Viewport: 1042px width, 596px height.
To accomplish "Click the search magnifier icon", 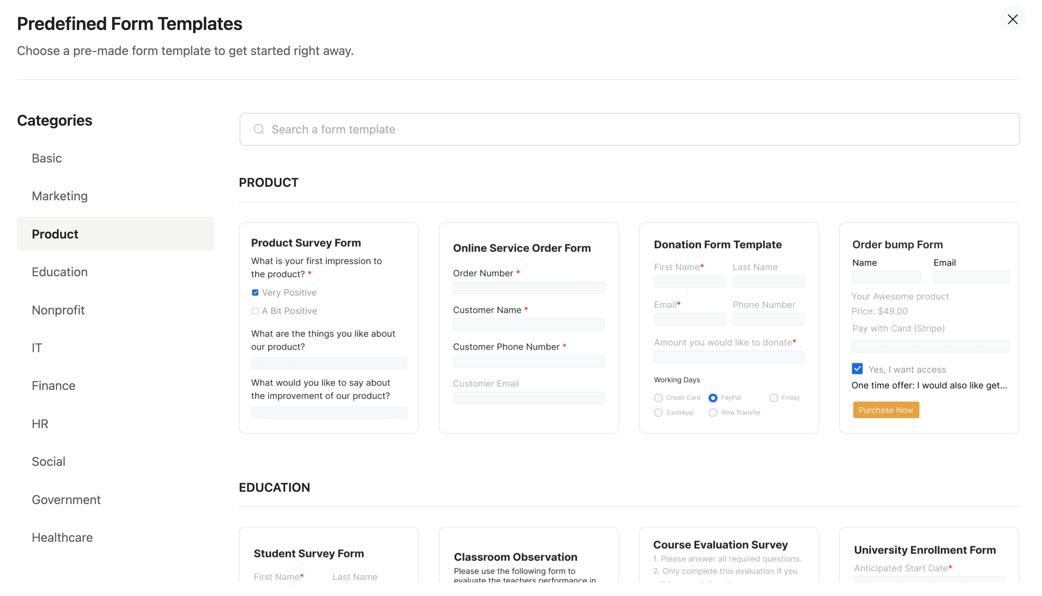I will (258, 129).
